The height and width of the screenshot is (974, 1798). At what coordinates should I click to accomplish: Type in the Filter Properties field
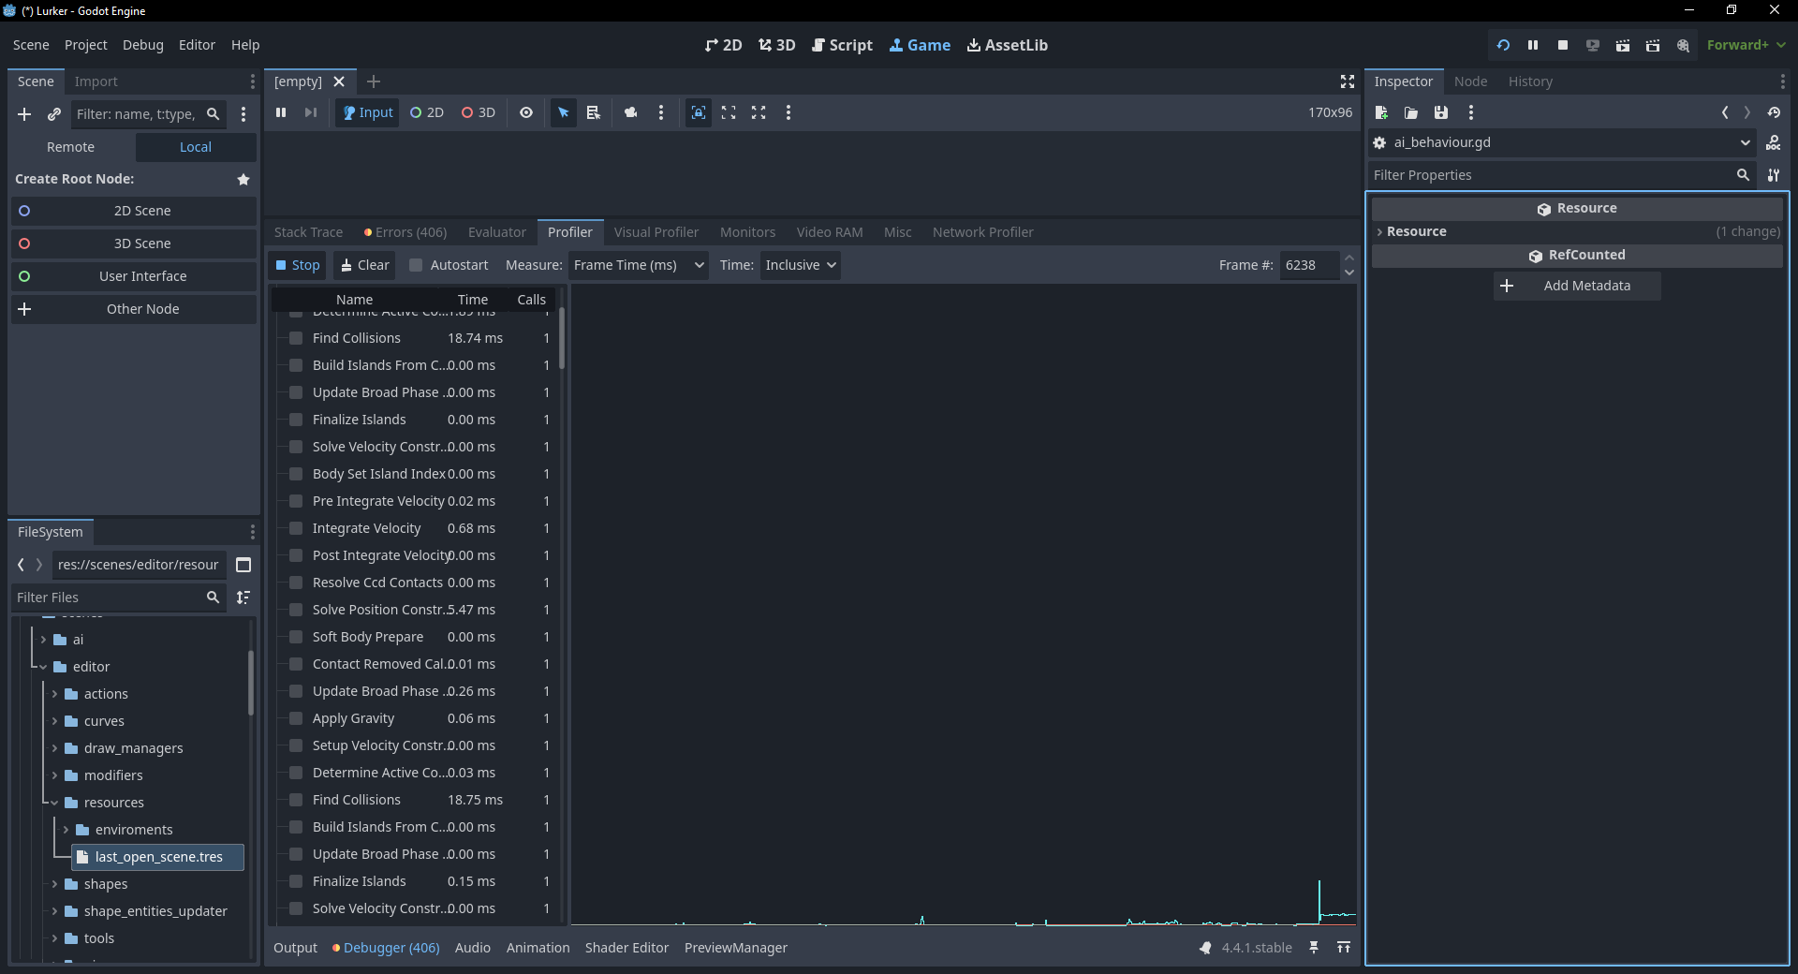coord(1550,175)
